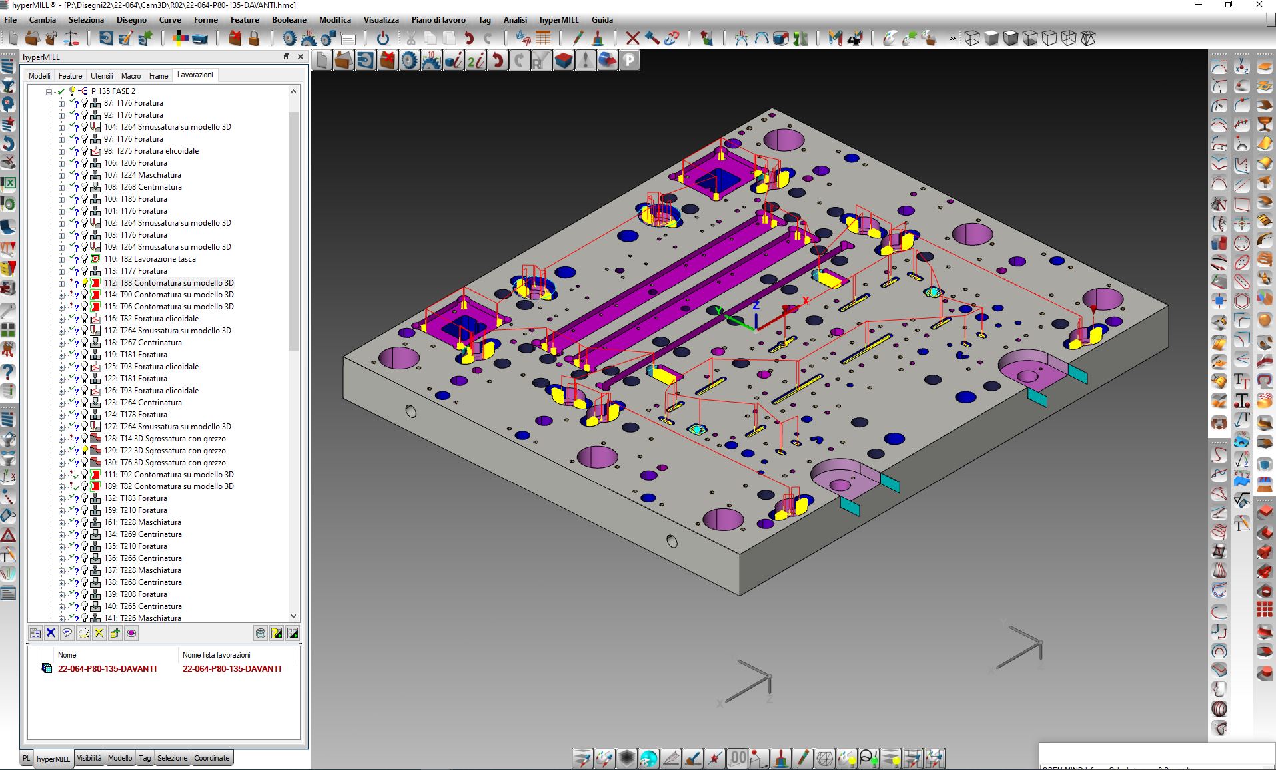Click the yellow X icon below job list

(x=99, y=633)
